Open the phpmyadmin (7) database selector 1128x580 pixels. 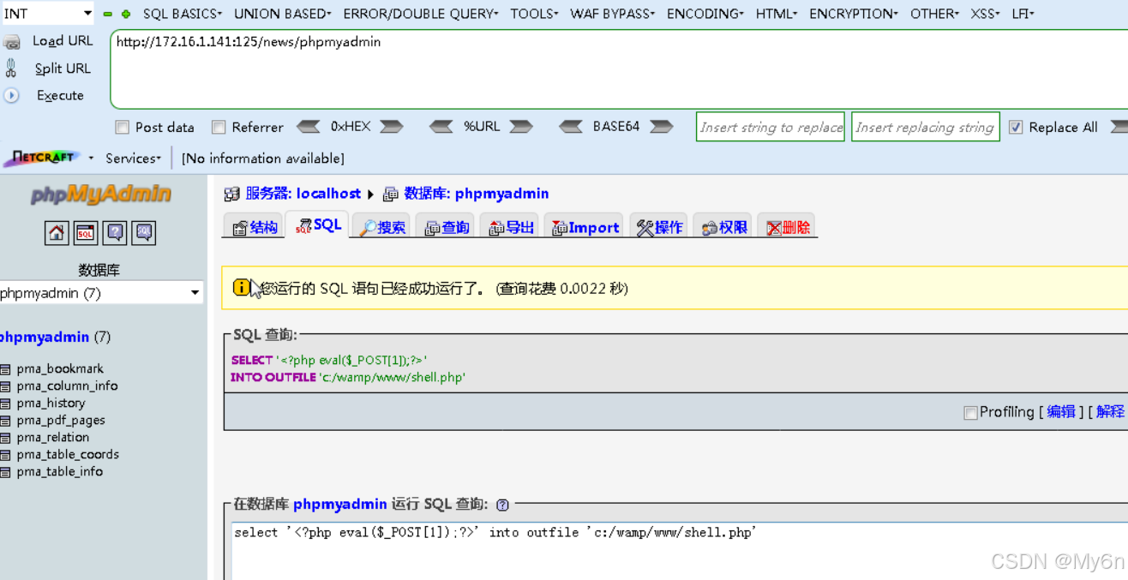coord(101,293)
